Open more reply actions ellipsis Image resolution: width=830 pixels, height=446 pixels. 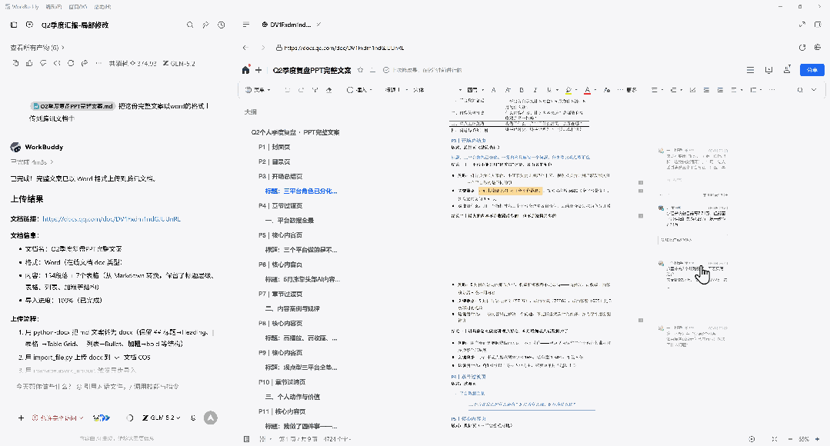(x=98, y=63)
